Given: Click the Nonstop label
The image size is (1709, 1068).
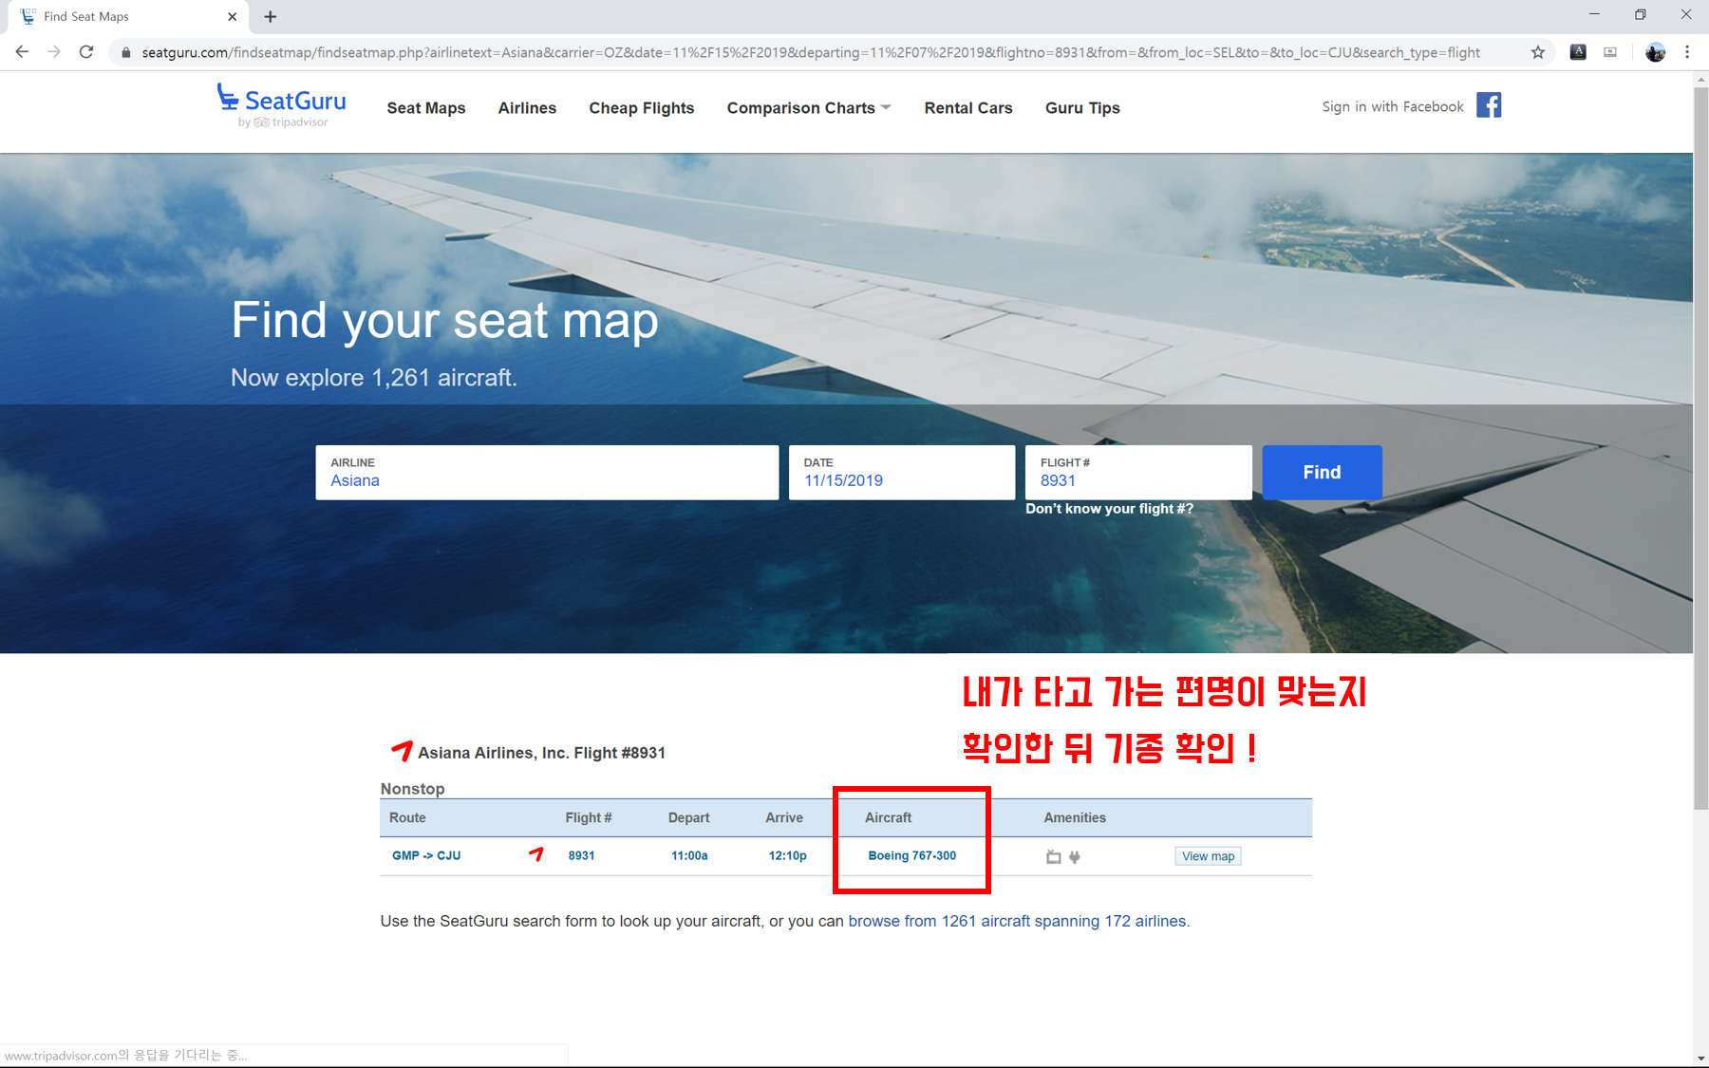Looking at the screenshot, I should [412, 789].
